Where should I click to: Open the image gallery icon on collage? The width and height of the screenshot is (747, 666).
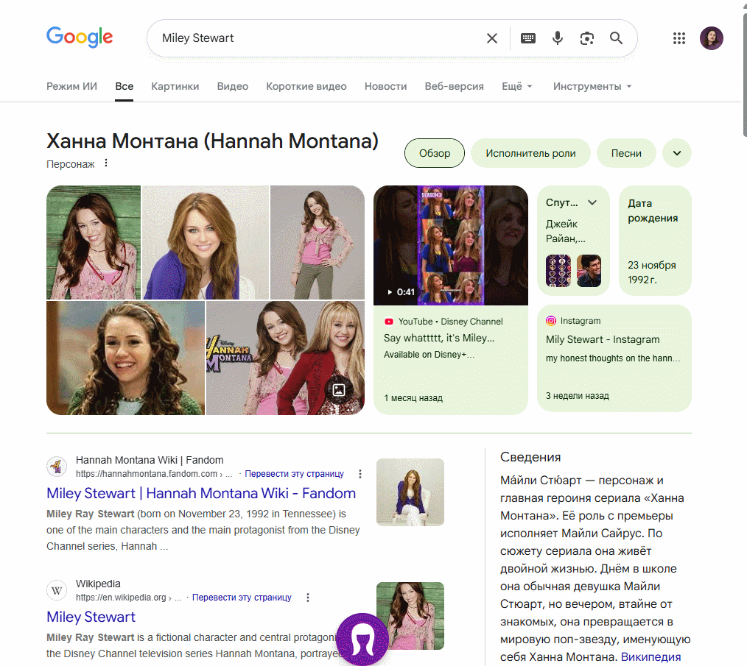point(338,390)
